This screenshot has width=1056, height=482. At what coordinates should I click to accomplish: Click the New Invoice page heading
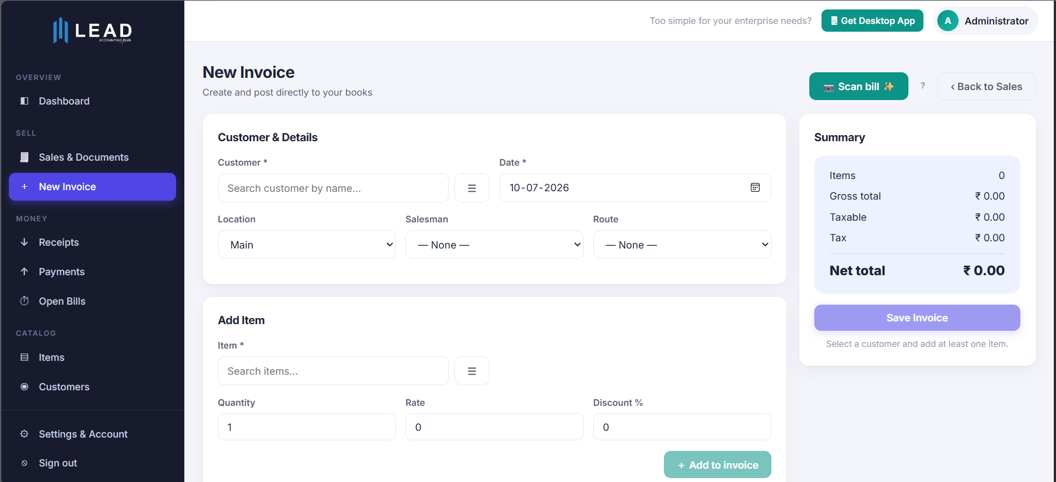click(248, 72)
